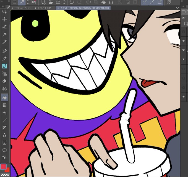188x177 pixels.
Task: Toggle quick edit mode icon beside hamburger menu
Action: (22, 2)
